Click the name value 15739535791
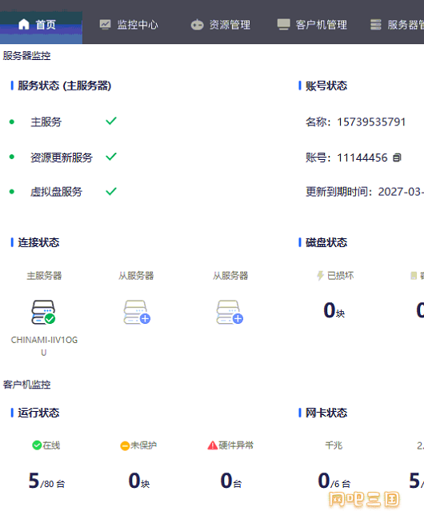The height and width of the screenshot is (519, 424). pyautogui.click(x=371, y=122)
